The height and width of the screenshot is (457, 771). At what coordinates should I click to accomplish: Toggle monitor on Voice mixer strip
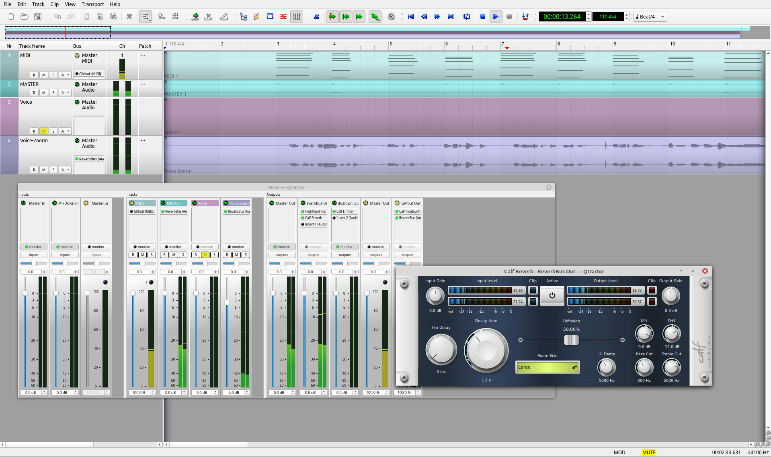[205, 247]
